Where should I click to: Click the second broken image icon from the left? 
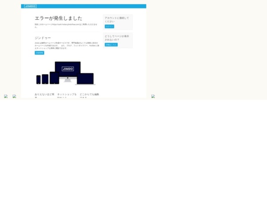click(14, 96)
